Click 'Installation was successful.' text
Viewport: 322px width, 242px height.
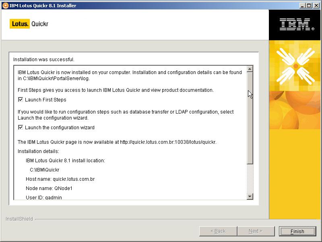click(44, 60)
